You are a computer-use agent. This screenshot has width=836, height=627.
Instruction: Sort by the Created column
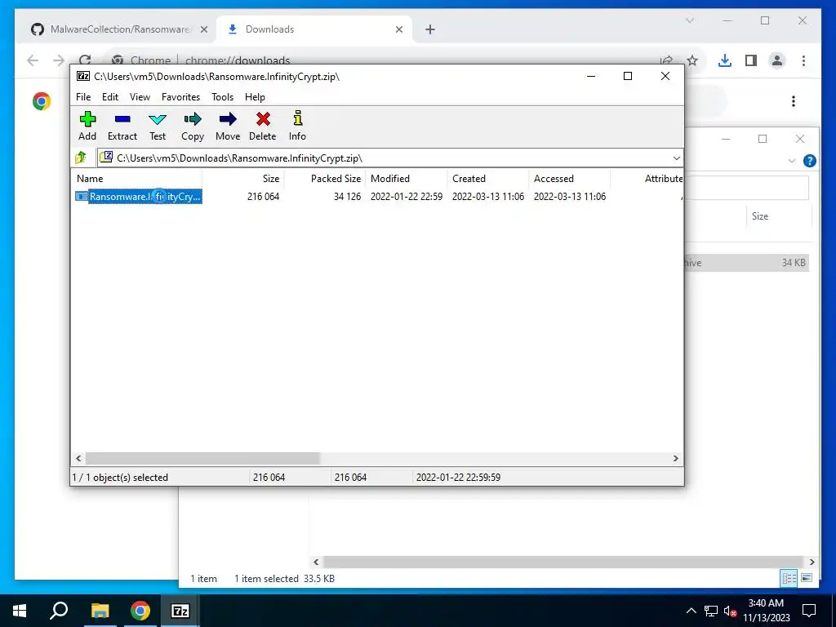488,179
